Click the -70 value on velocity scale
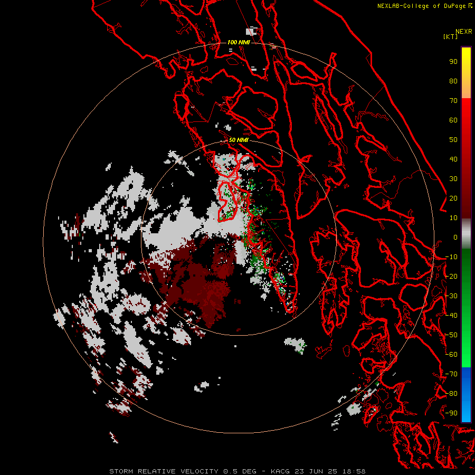The width and height of the screenshot is (475, 475). tap(451, 374)
